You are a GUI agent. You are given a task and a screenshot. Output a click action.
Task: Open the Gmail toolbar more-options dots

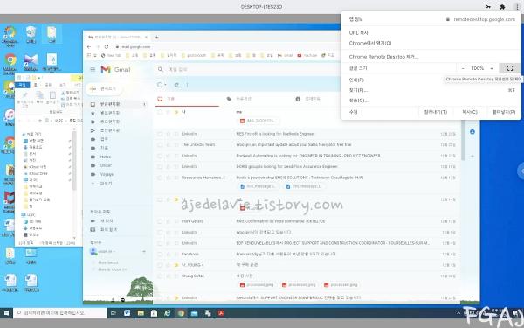[187, 85]
